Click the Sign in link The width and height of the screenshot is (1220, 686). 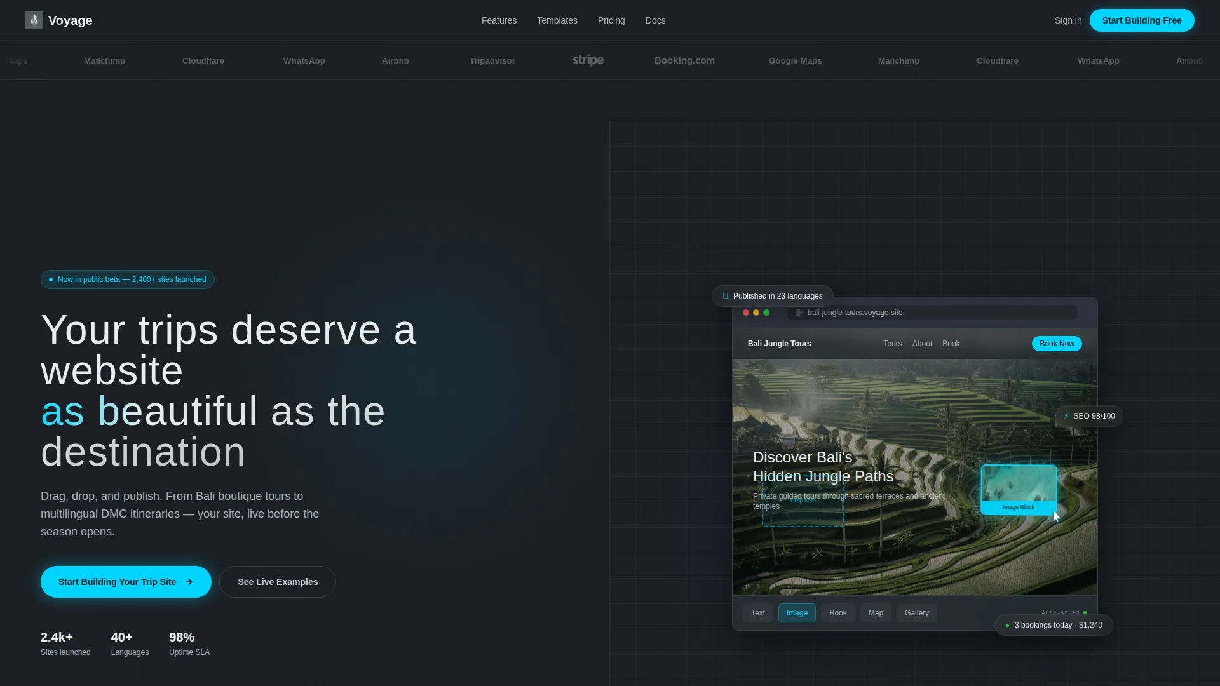click(1067, 20)
